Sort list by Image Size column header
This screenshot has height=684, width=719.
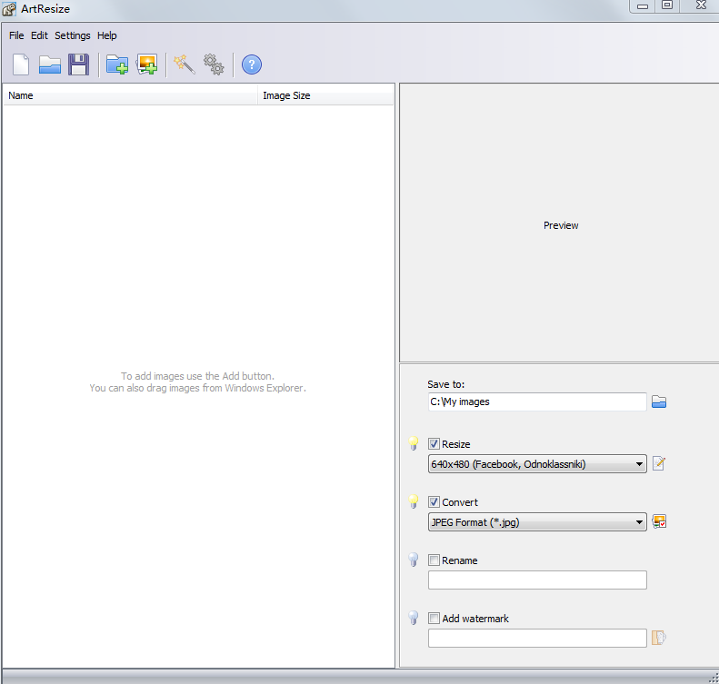pyautogui.click(x=325, y=95)
